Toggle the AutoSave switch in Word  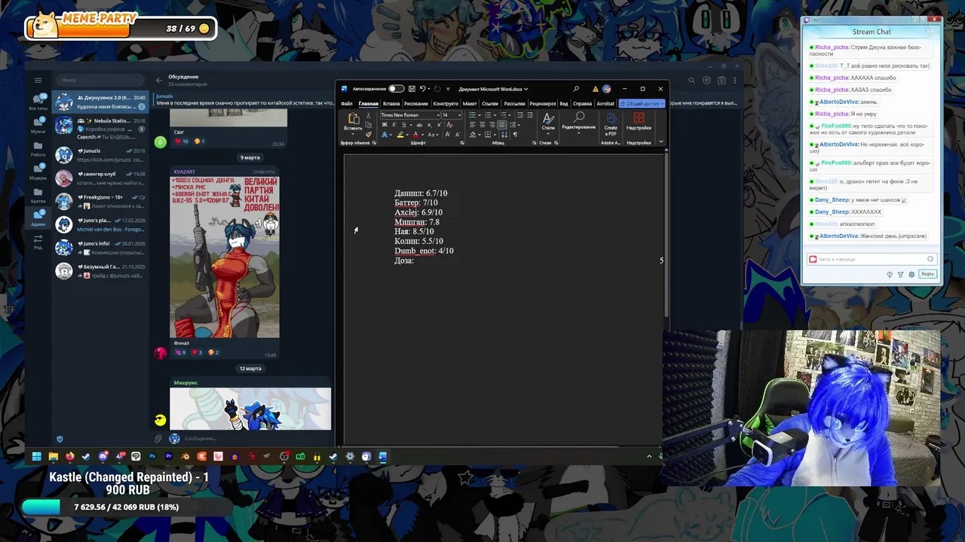(x=397, y=89)
